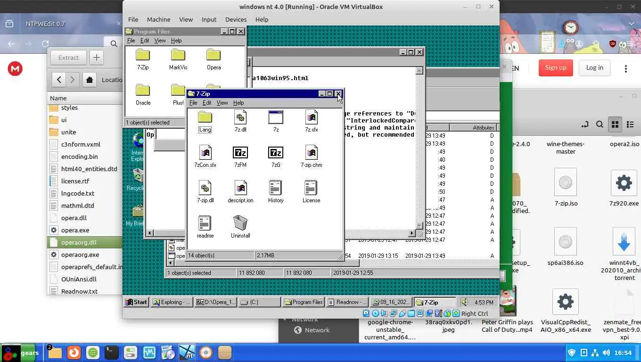Open Edit menu in 7-Zip window
The width and height of the screenshot is (641, 362).
click(207, 103)
